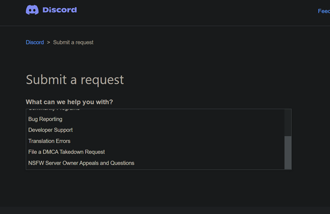330x214 pixels.
Task: Select File a DMCA Takedown Request
Action: pos(67,152)
